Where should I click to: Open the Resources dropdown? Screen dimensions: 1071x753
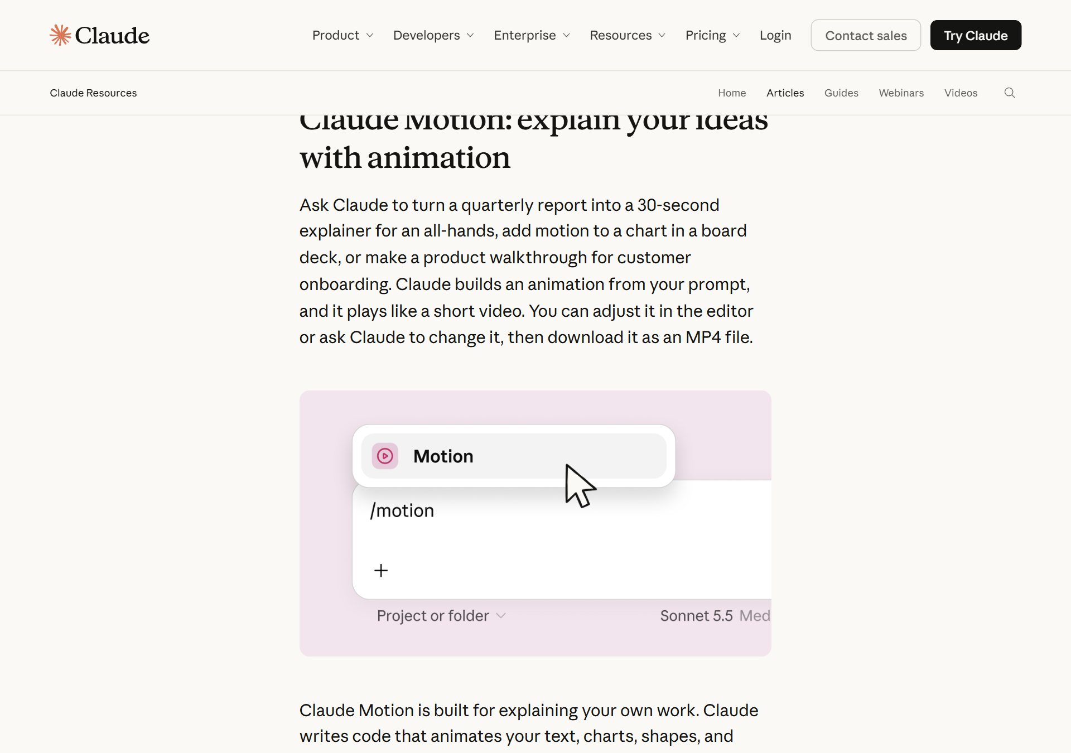tap(628, 35)
